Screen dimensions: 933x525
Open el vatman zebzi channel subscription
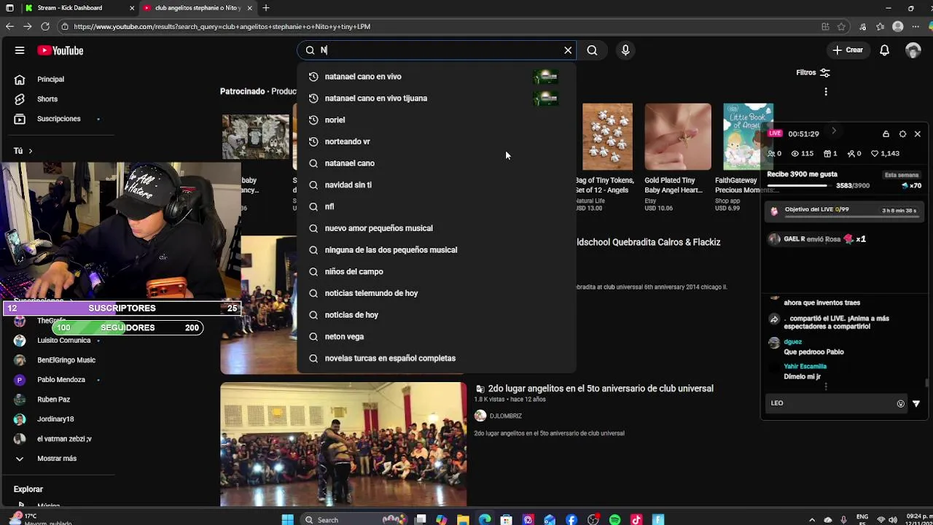(x=64, y=439)
